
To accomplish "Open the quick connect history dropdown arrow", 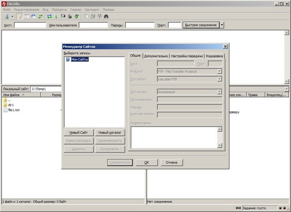I will pos(222,25).
